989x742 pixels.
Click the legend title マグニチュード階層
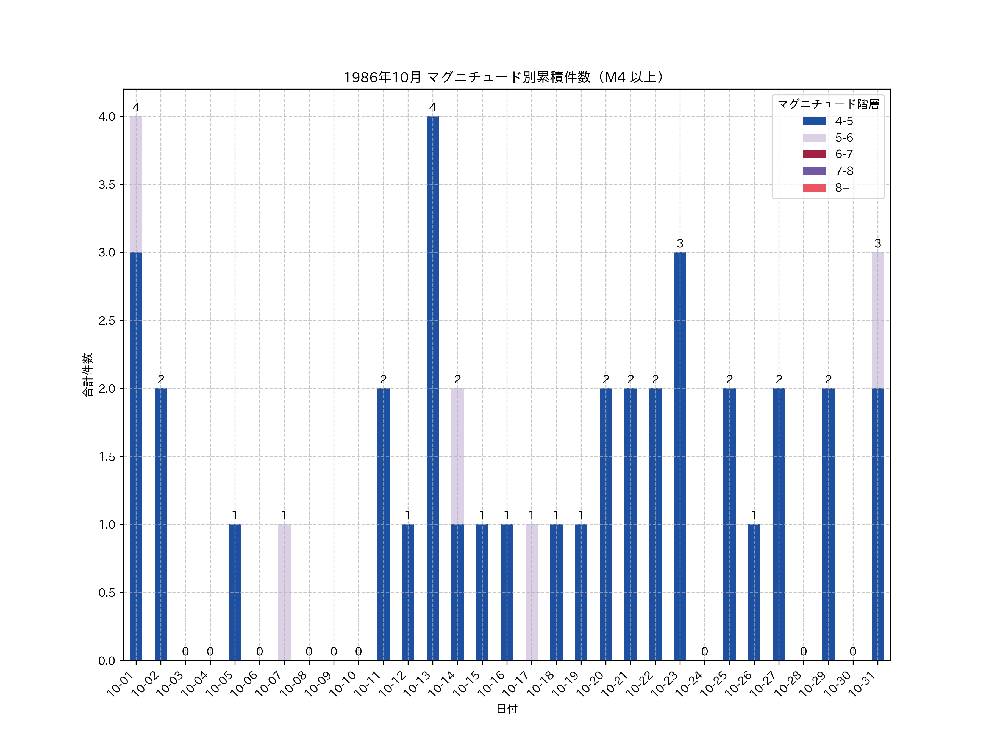pyautogui.click(x=828, y=104)
